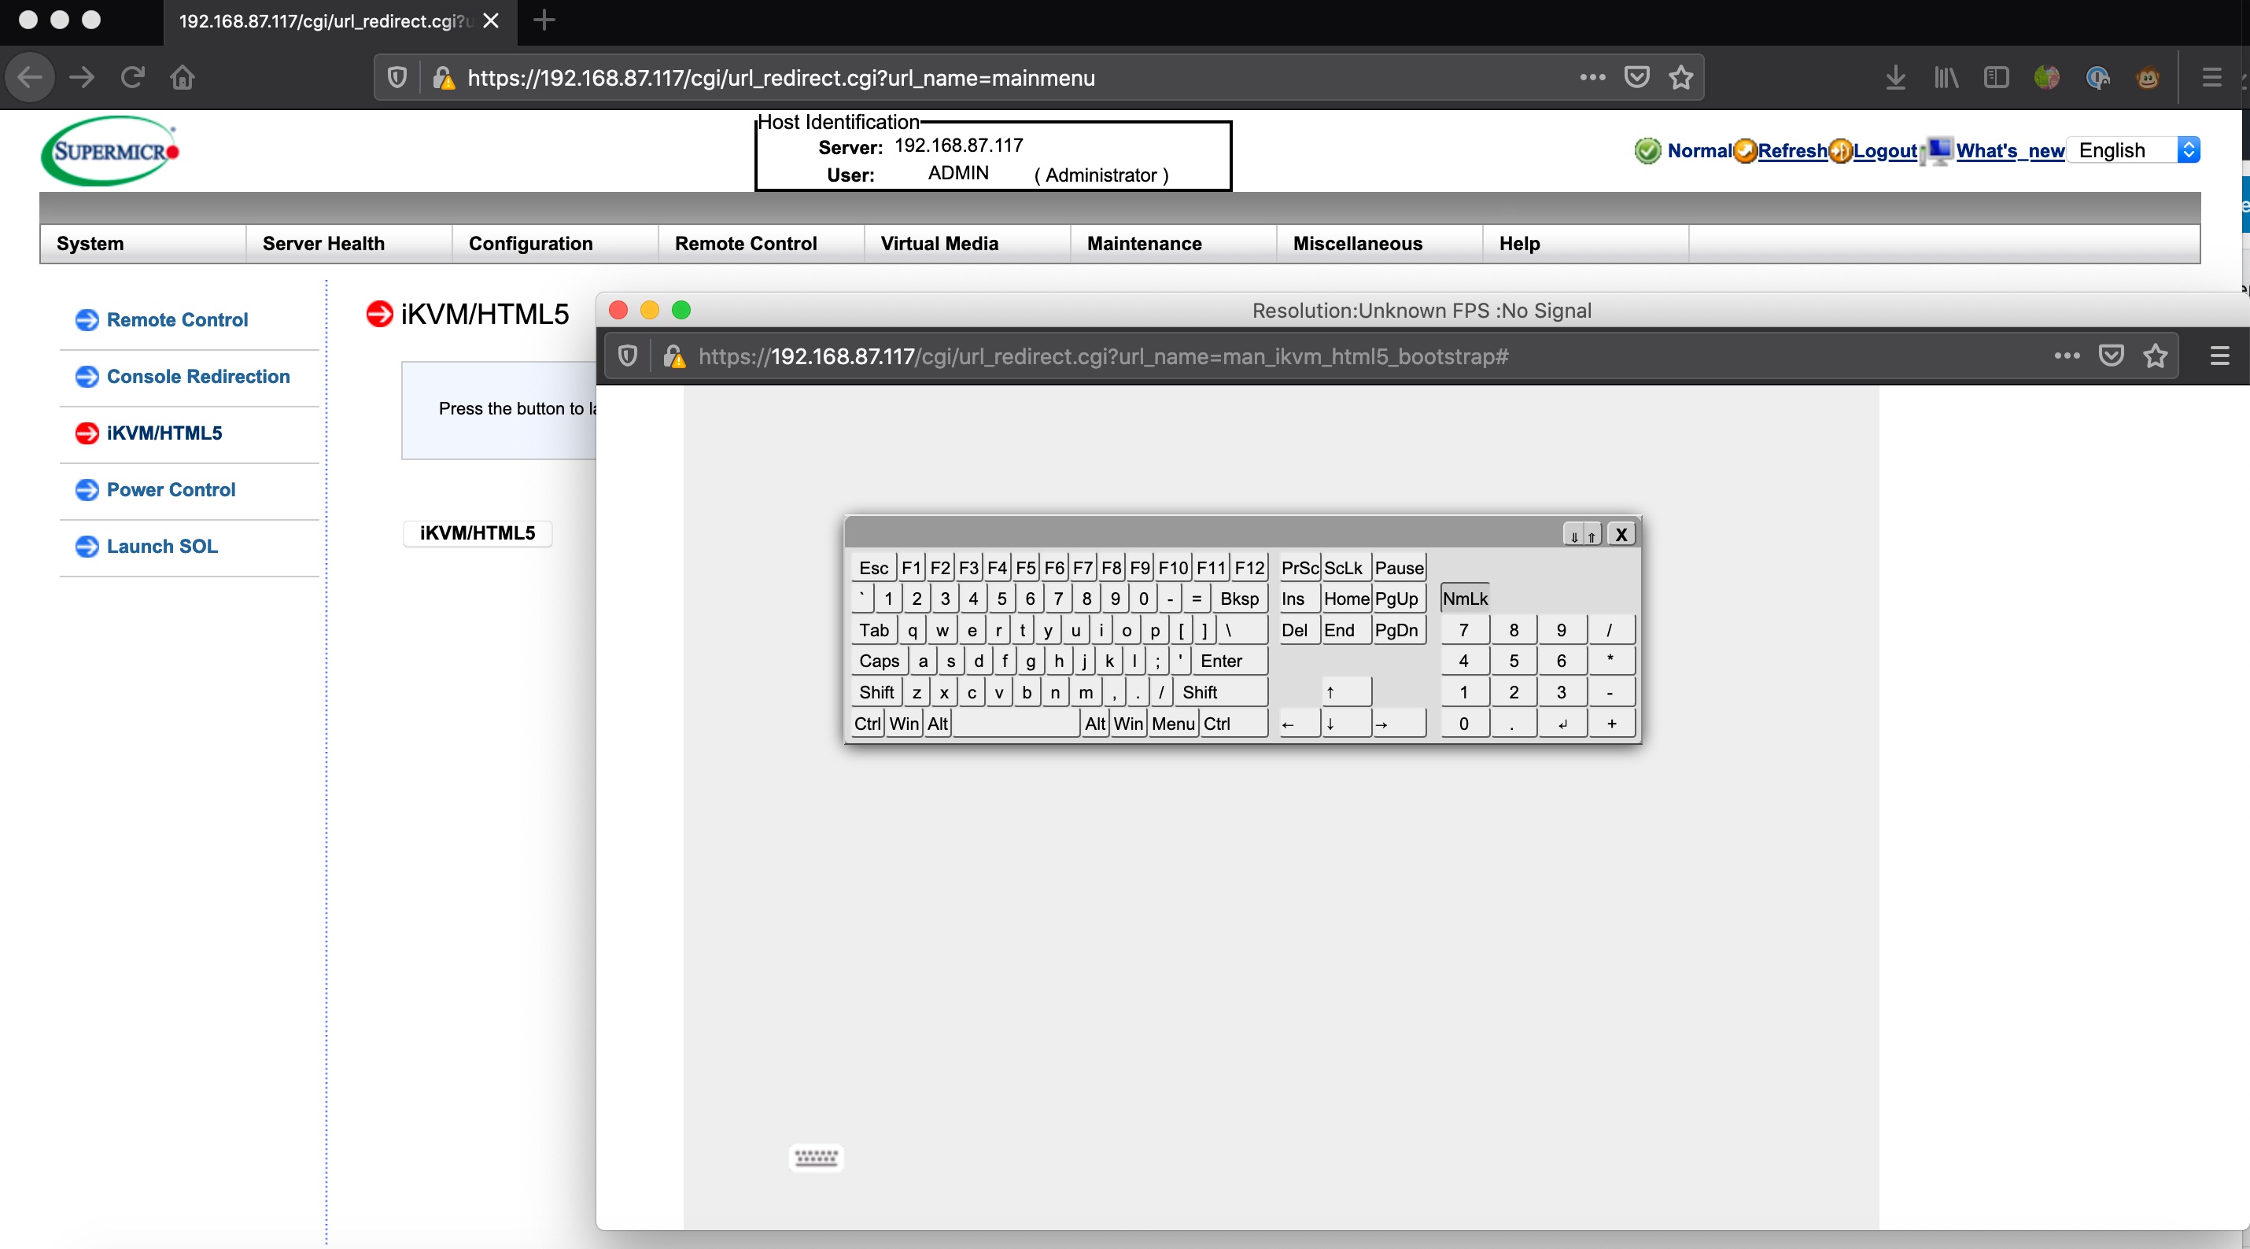Click the Normal health status icon
The height and width of the screenshot is (1249, 2250).
[x=1647, y=149]
